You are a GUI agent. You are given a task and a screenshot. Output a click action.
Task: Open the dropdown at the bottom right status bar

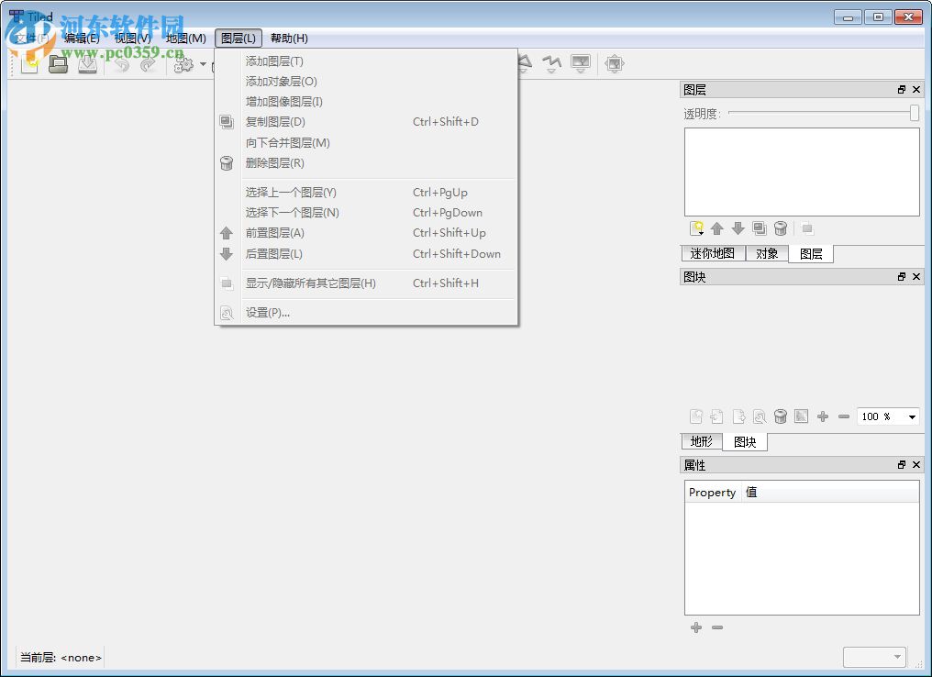coord(874,656)
